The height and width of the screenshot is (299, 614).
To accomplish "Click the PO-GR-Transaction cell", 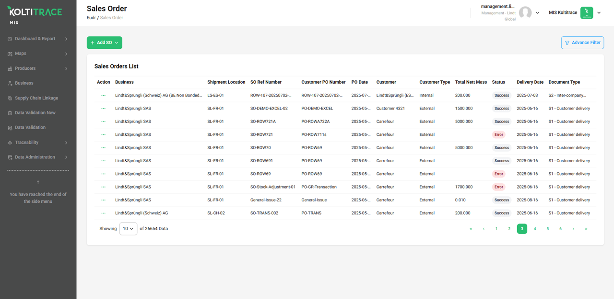I will [319, 187].
